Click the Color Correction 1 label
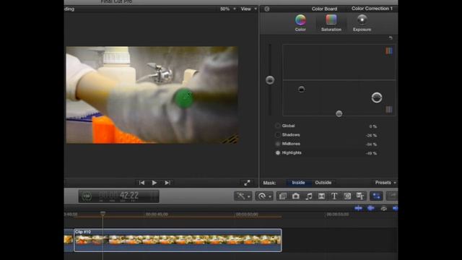462x260 pixels. tap(372, 9)
